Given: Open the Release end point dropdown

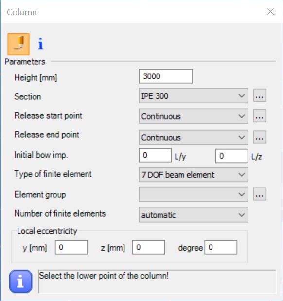Looking at the screenshot, I should (x=194, y=137).
